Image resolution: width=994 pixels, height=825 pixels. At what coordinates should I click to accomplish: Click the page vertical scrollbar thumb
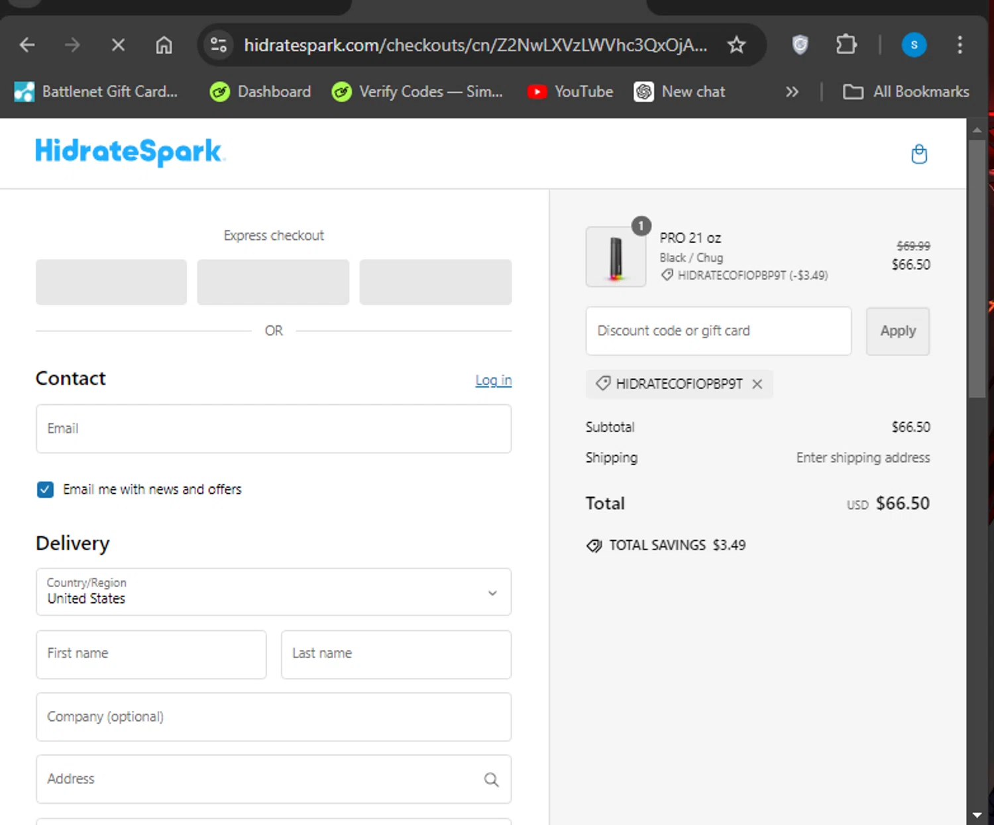(977, 268)
